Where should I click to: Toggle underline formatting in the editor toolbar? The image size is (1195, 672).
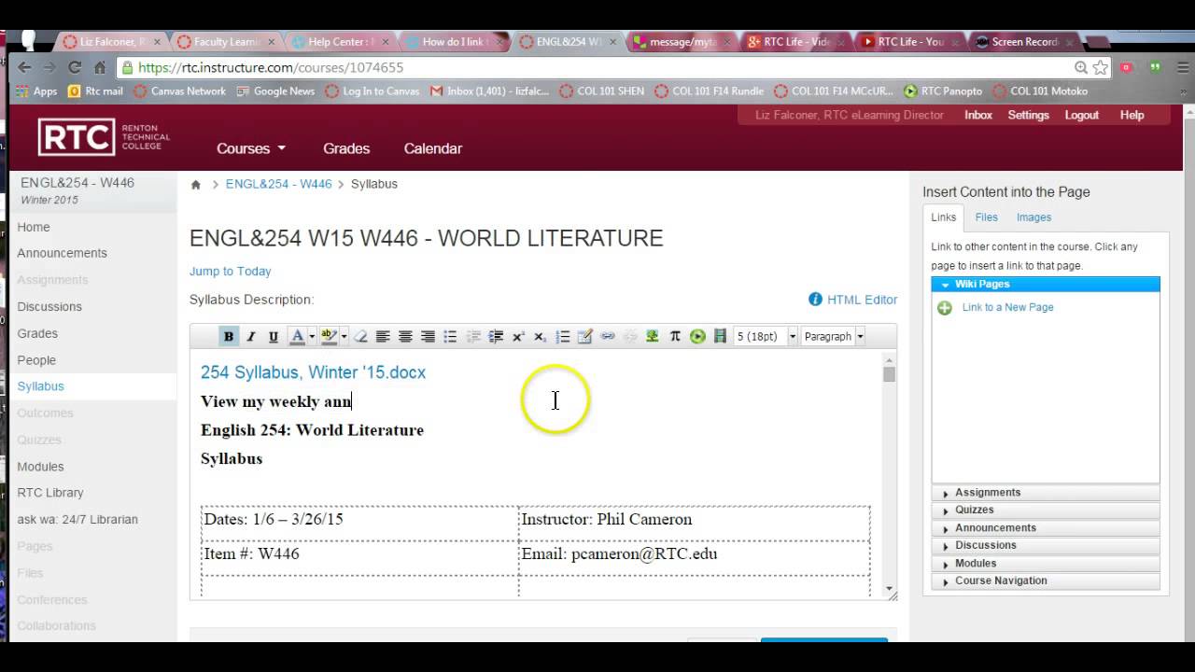(x=273, y=337)
